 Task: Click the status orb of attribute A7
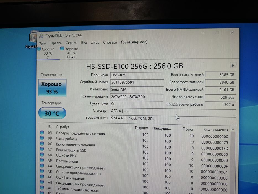(42, 149)
